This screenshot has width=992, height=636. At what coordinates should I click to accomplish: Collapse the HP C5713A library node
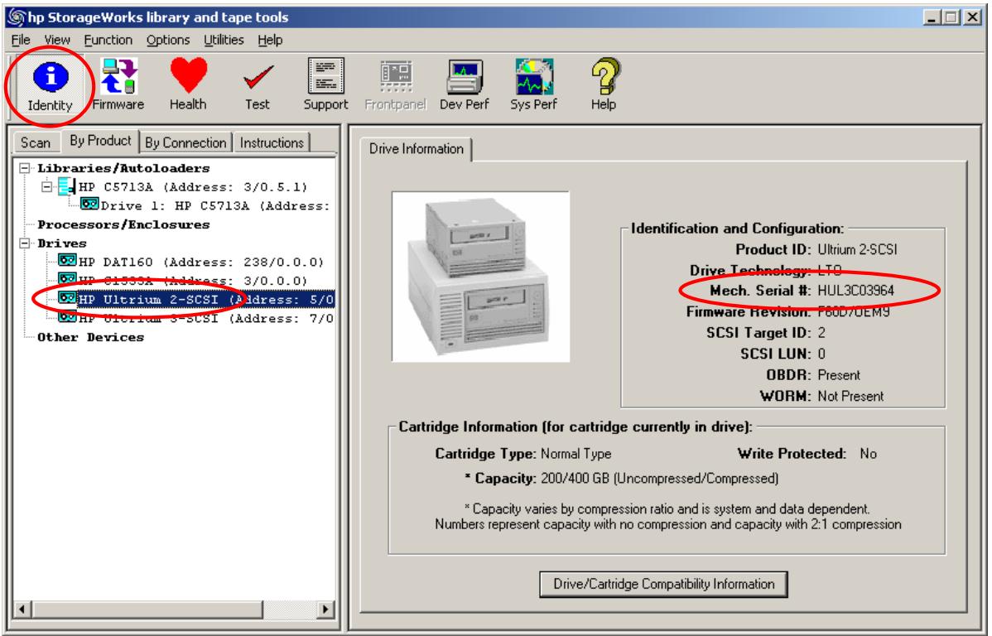pyautogui.click(x=47, y=186)
